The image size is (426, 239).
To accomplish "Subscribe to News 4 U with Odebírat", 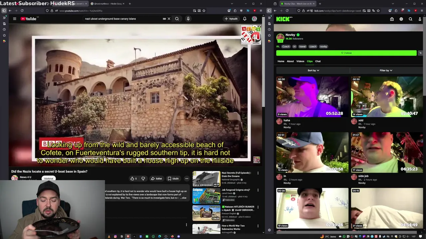I will (49, 179).
